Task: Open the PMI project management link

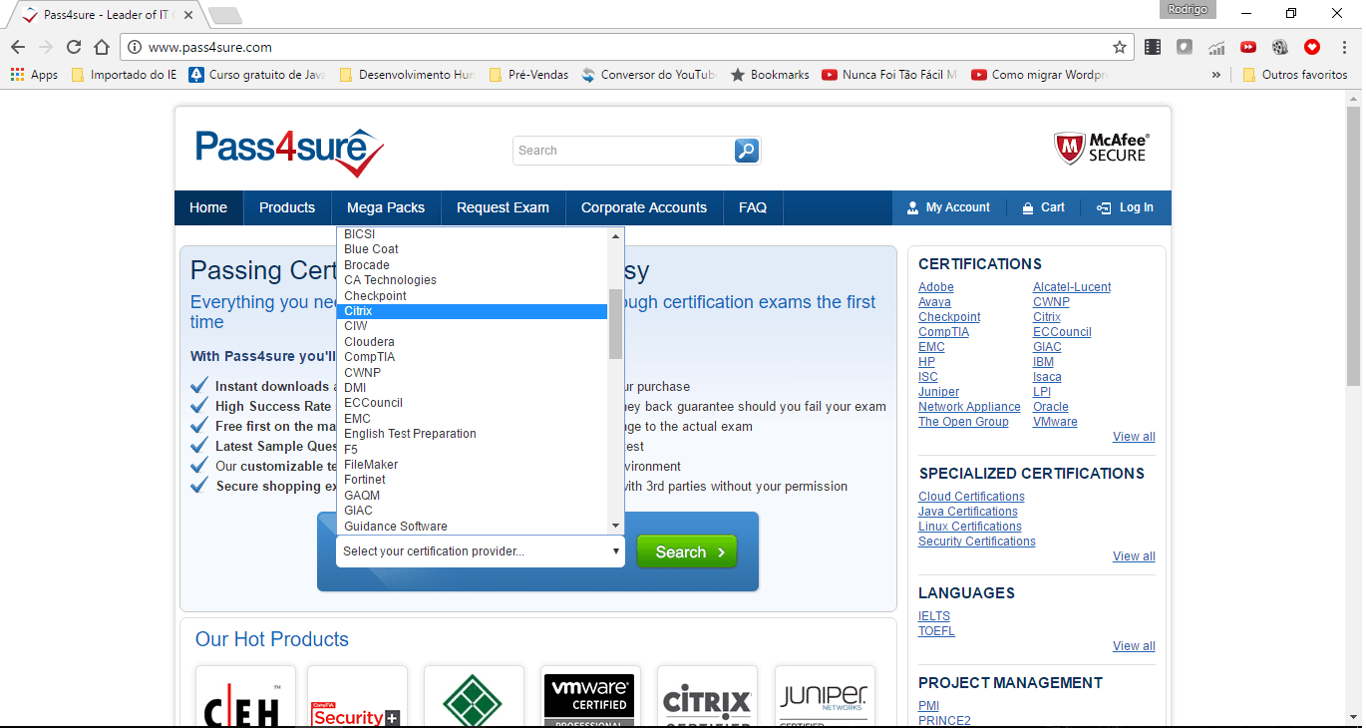Action: click(928, 706)
